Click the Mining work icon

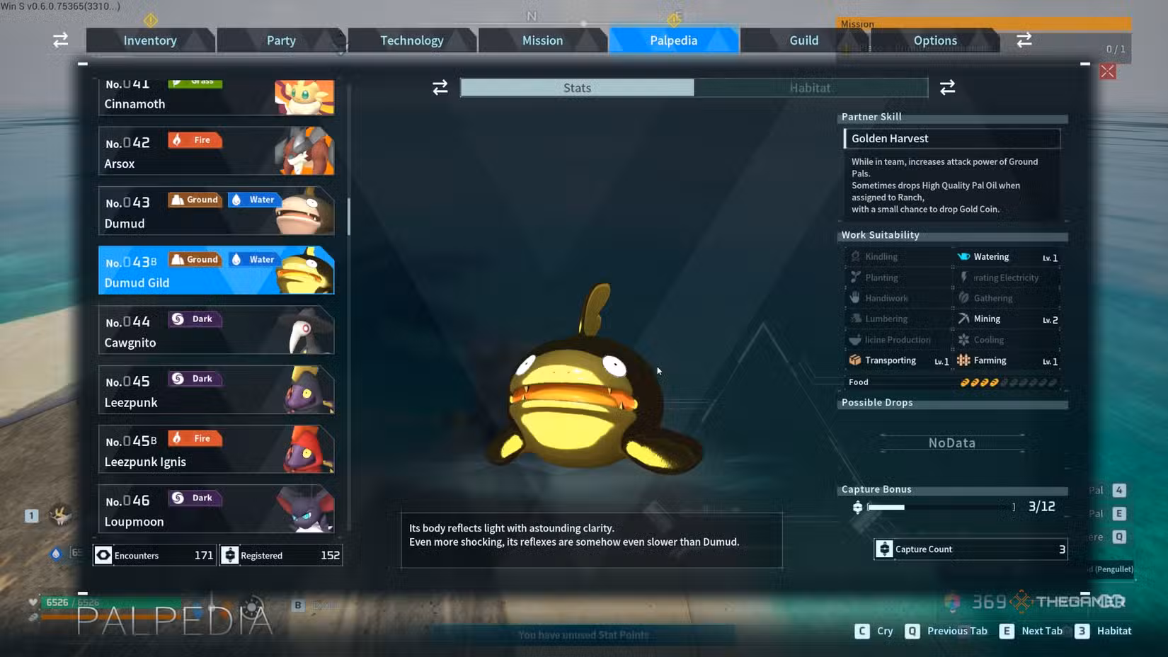tap(963, 319)
